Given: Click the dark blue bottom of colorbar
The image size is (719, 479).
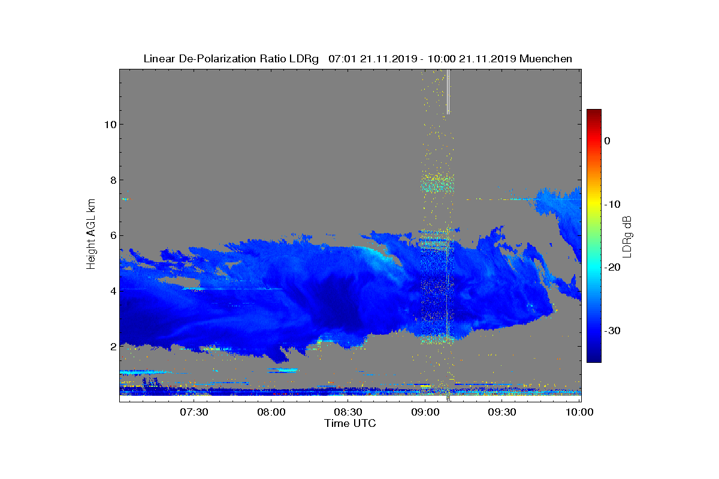Looking at the screenshot, I should pyautogui.click(x=594, y=357).
